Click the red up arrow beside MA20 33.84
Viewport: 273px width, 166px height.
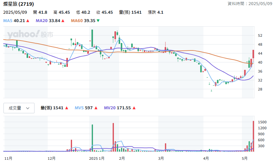coord(63,21)
